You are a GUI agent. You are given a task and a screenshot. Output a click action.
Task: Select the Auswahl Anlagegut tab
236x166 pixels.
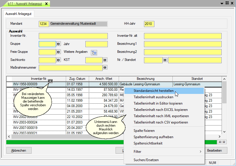(x=19, y=13)
